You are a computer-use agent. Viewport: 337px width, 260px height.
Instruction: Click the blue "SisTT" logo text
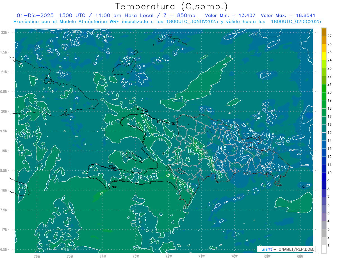(x=267, y=249)
